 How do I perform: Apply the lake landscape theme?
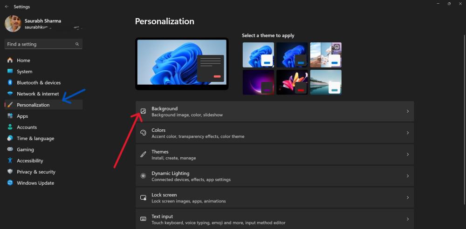pos(326,82)
